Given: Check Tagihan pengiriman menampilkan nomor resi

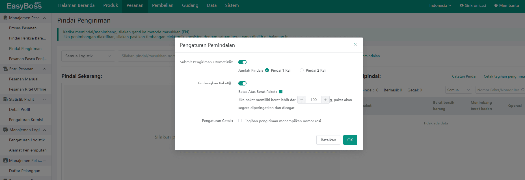Looking at the screenshot, I should tap(240, 121).
